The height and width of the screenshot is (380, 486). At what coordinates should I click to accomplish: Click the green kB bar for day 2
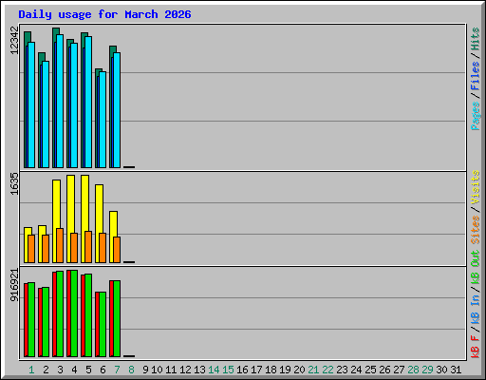click(46, 322)
